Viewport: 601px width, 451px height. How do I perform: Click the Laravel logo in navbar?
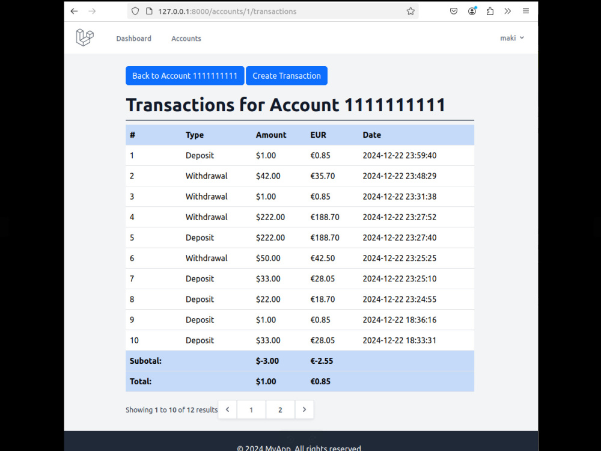click(x=85, y=37)
